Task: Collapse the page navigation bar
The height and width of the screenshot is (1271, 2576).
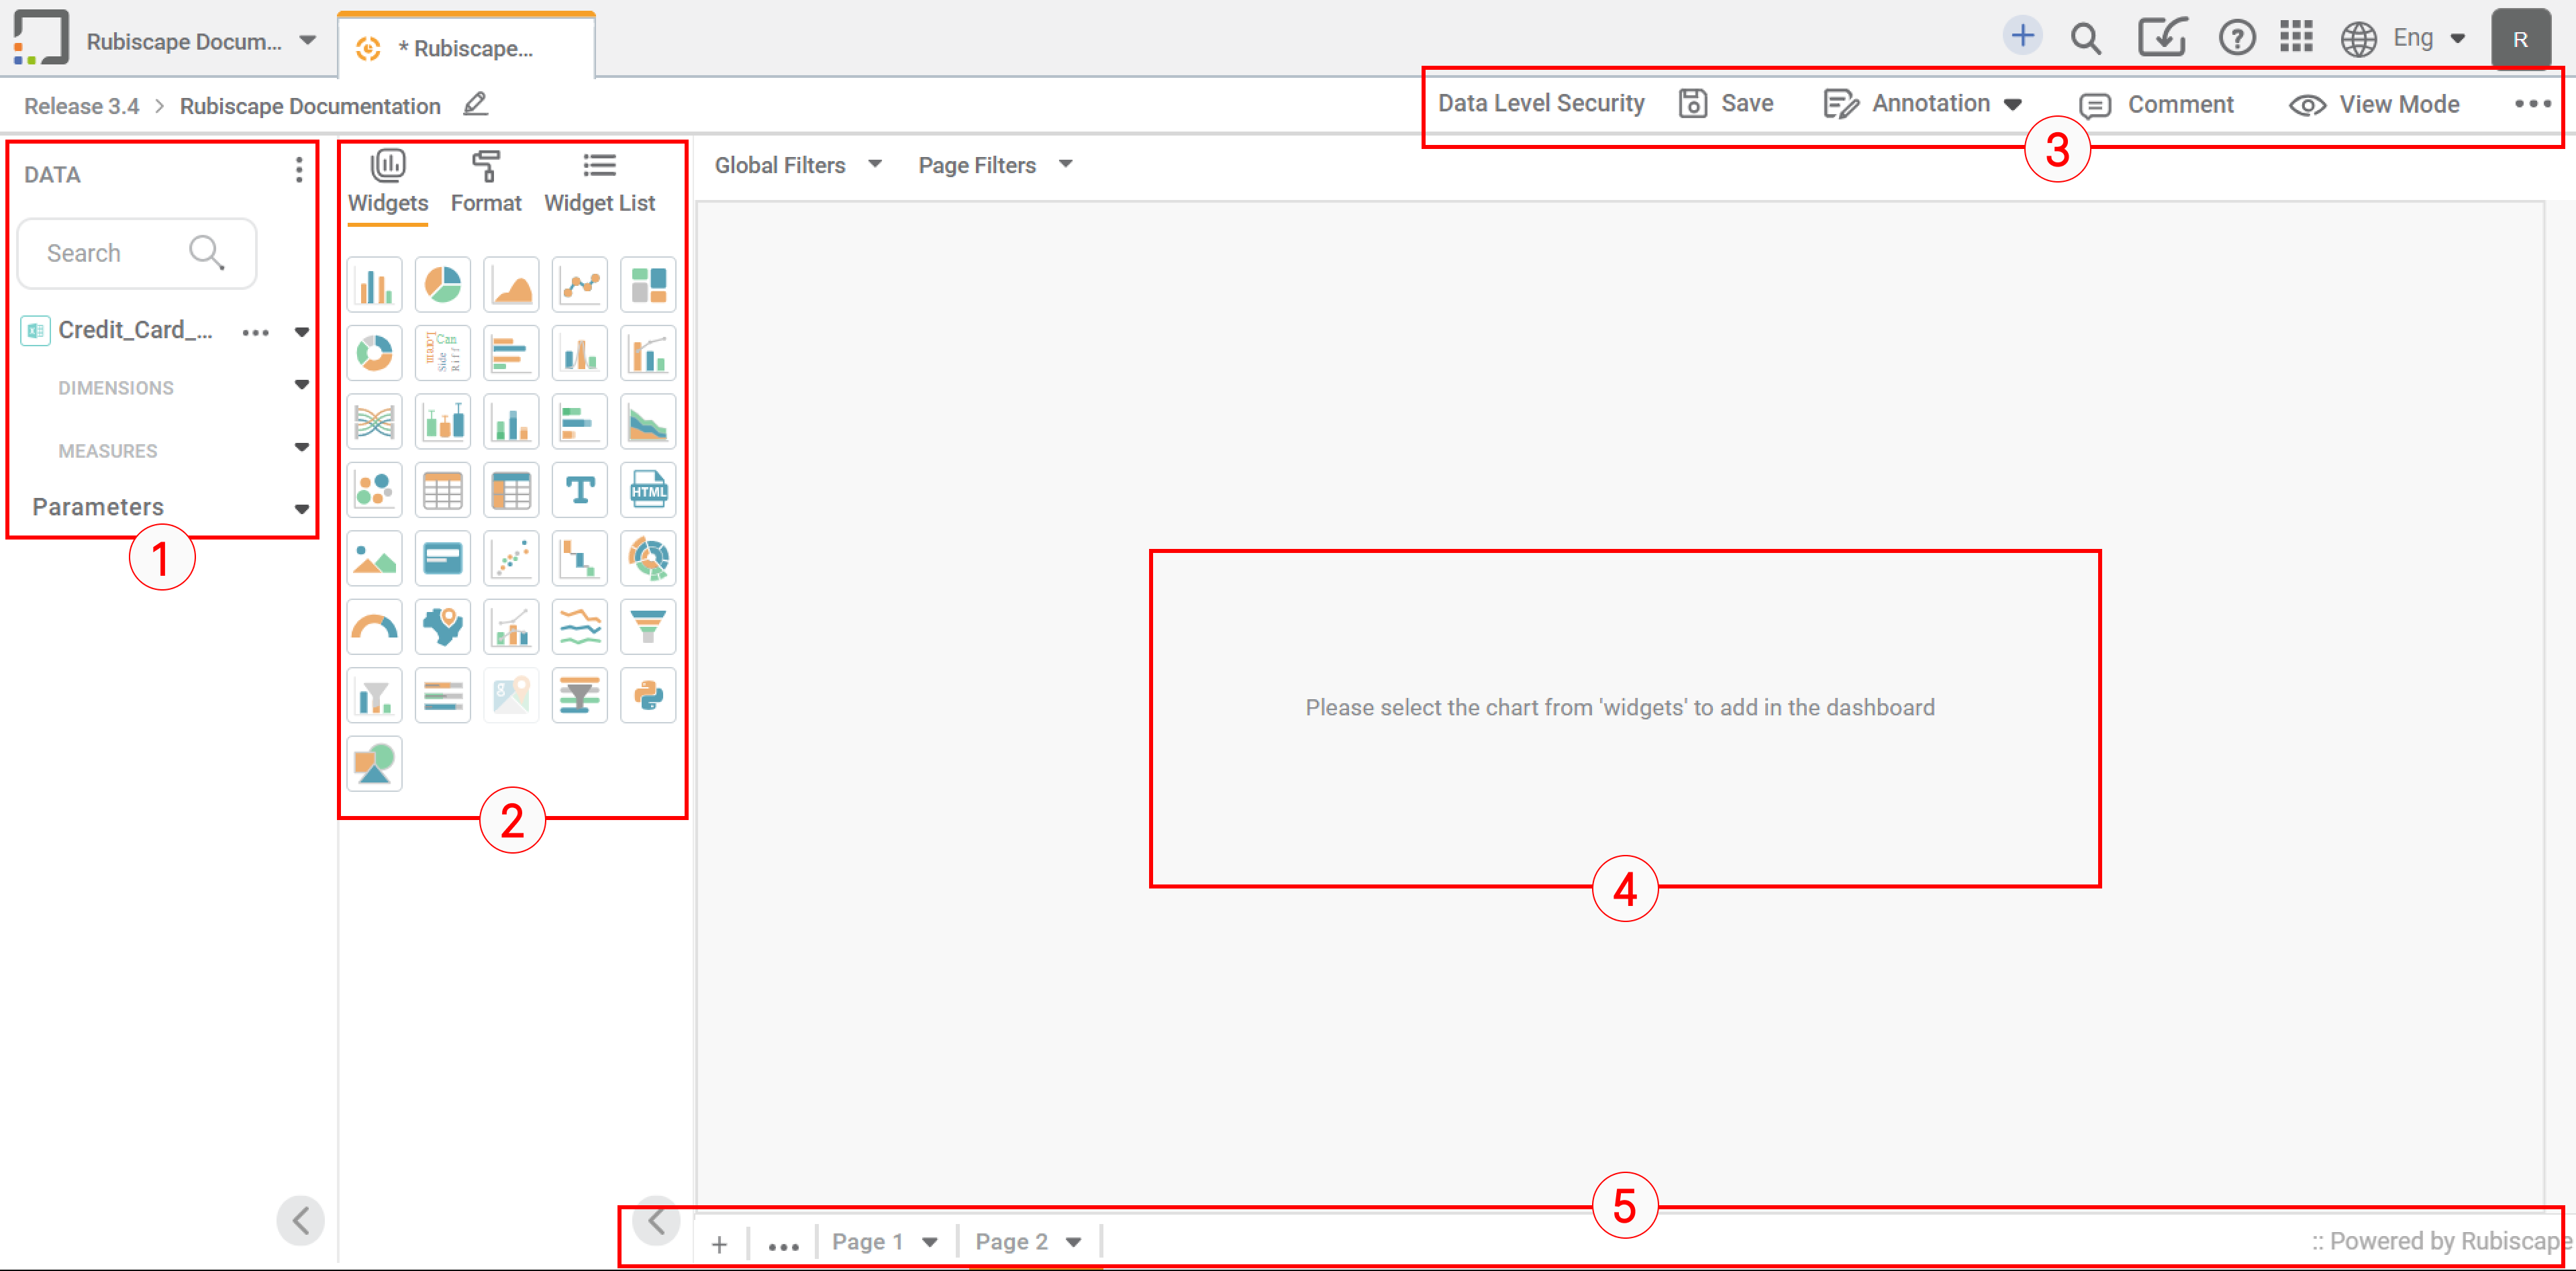Action: (x=657, y=1220)
